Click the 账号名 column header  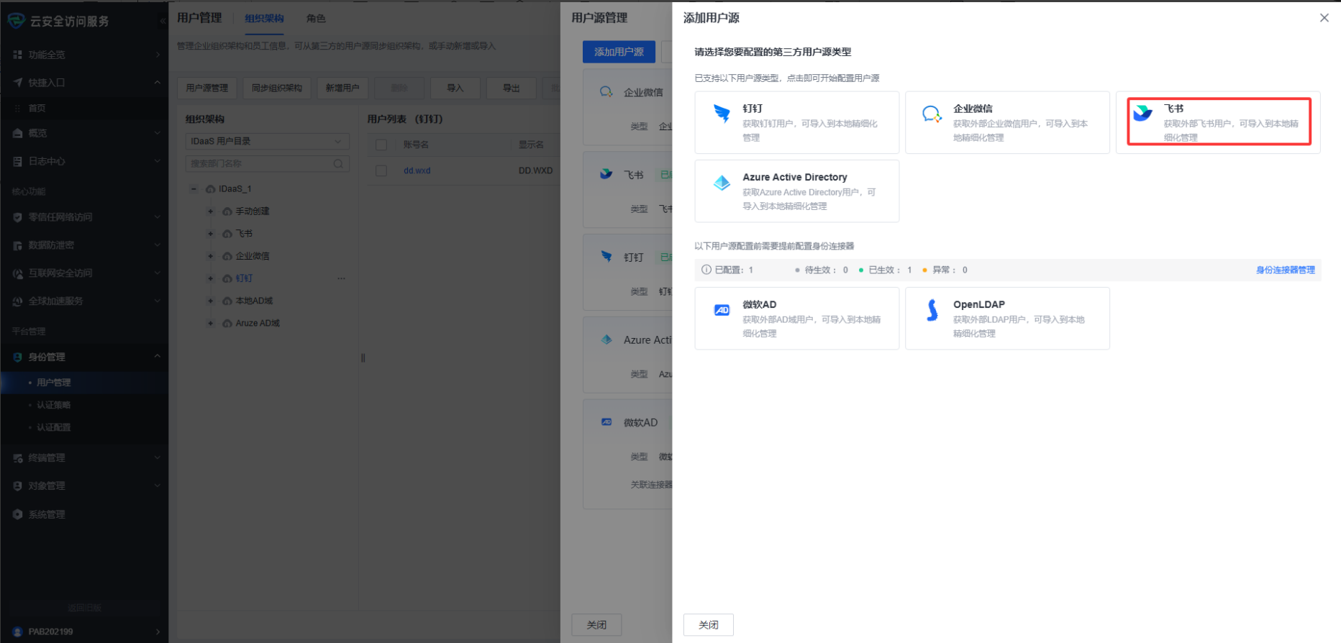(416, 145)
